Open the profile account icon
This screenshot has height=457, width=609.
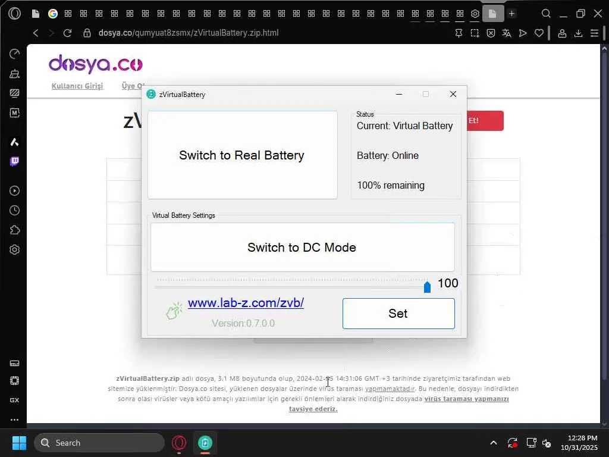click(561, 33)
